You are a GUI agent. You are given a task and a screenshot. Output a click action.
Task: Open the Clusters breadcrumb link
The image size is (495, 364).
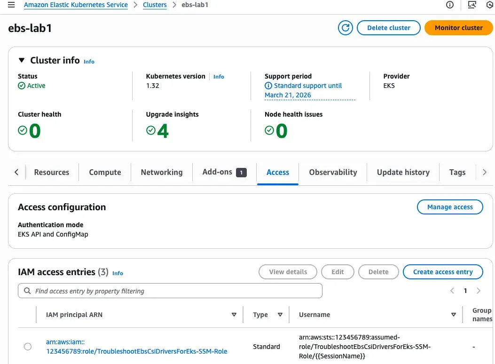(155, 5)
